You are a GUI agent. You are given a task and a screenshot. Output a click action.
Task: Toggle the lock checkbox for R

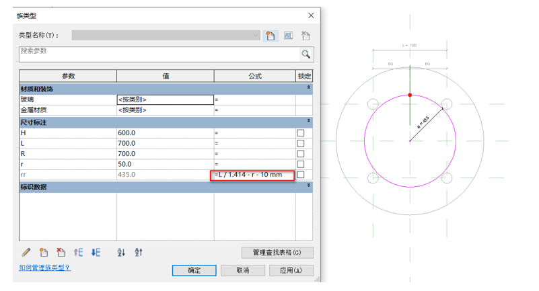point(301,154)
